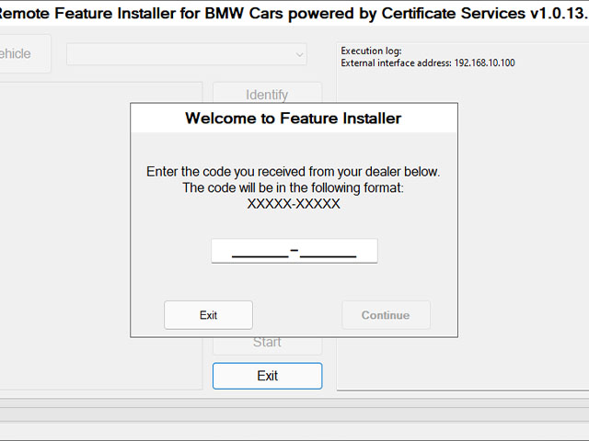Click the main window's blue-outlined Exit button
The width and height of the screenshot is (589, 441).
point(267,376)
